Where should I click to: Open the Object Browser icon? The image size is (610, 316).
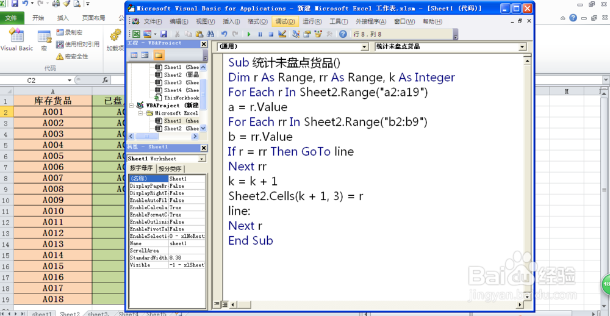(318, 34)
